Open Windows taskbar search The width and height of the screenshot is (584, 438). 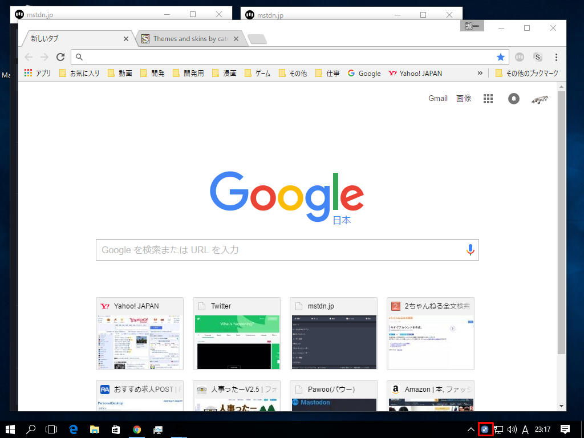[x=31, y=429]
